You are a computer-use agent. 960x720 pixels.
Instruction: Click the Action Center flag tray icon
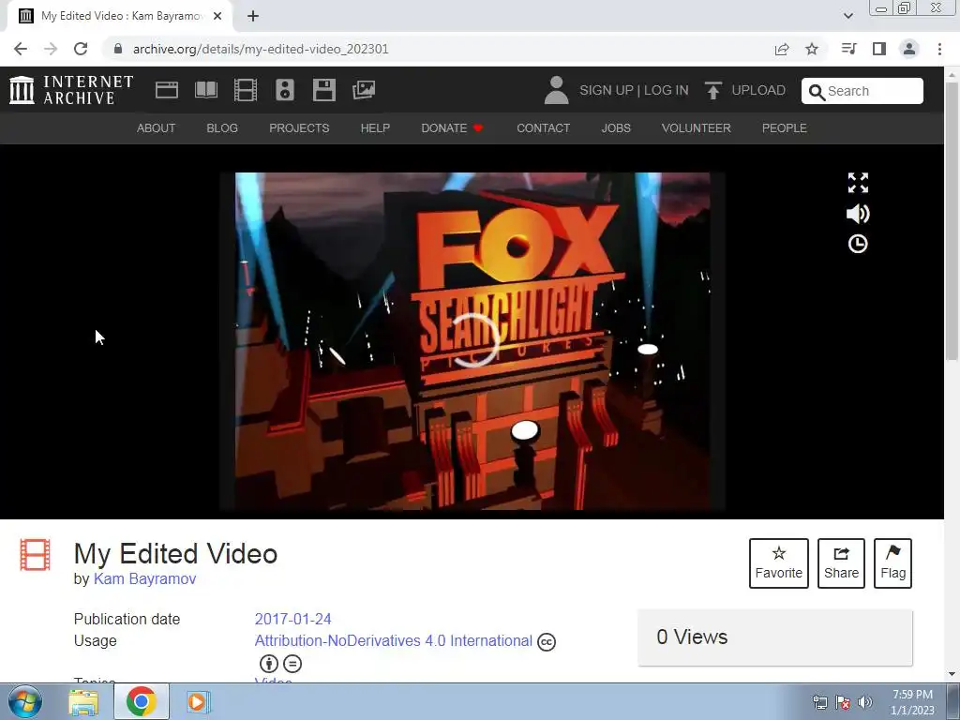pos(843,702)
